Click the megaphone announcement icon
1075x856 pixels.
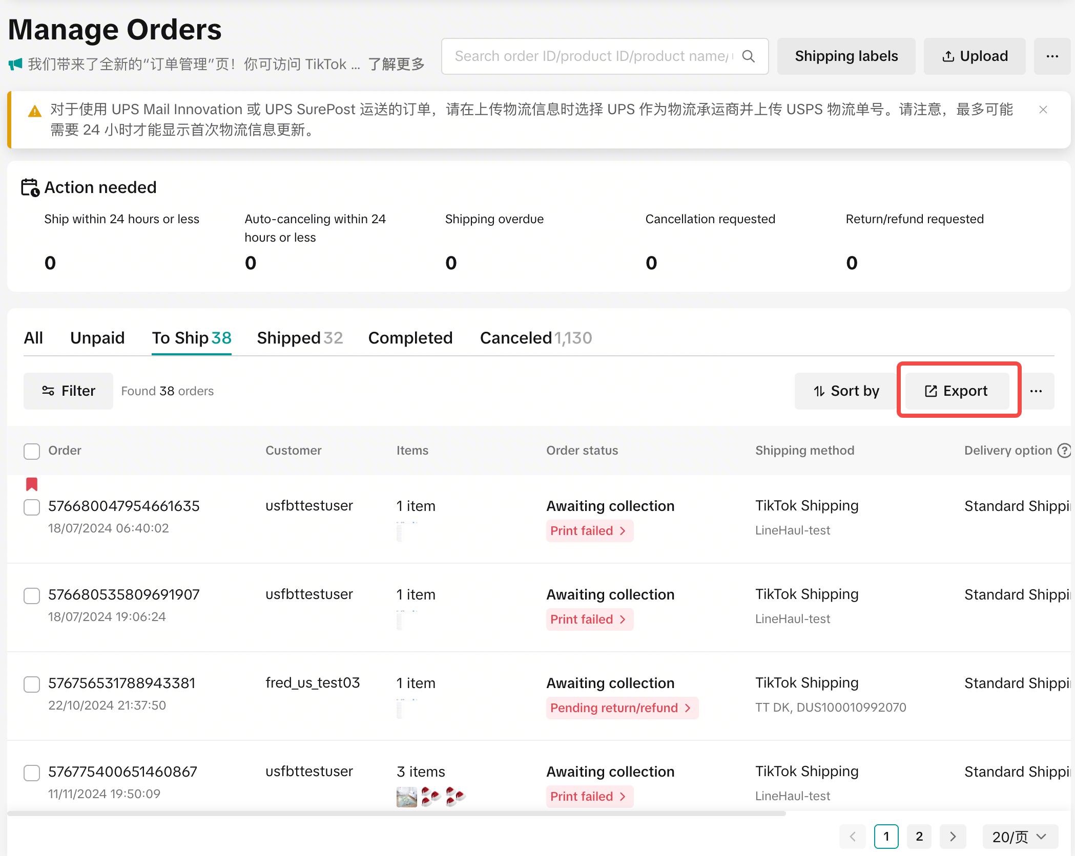15,65
